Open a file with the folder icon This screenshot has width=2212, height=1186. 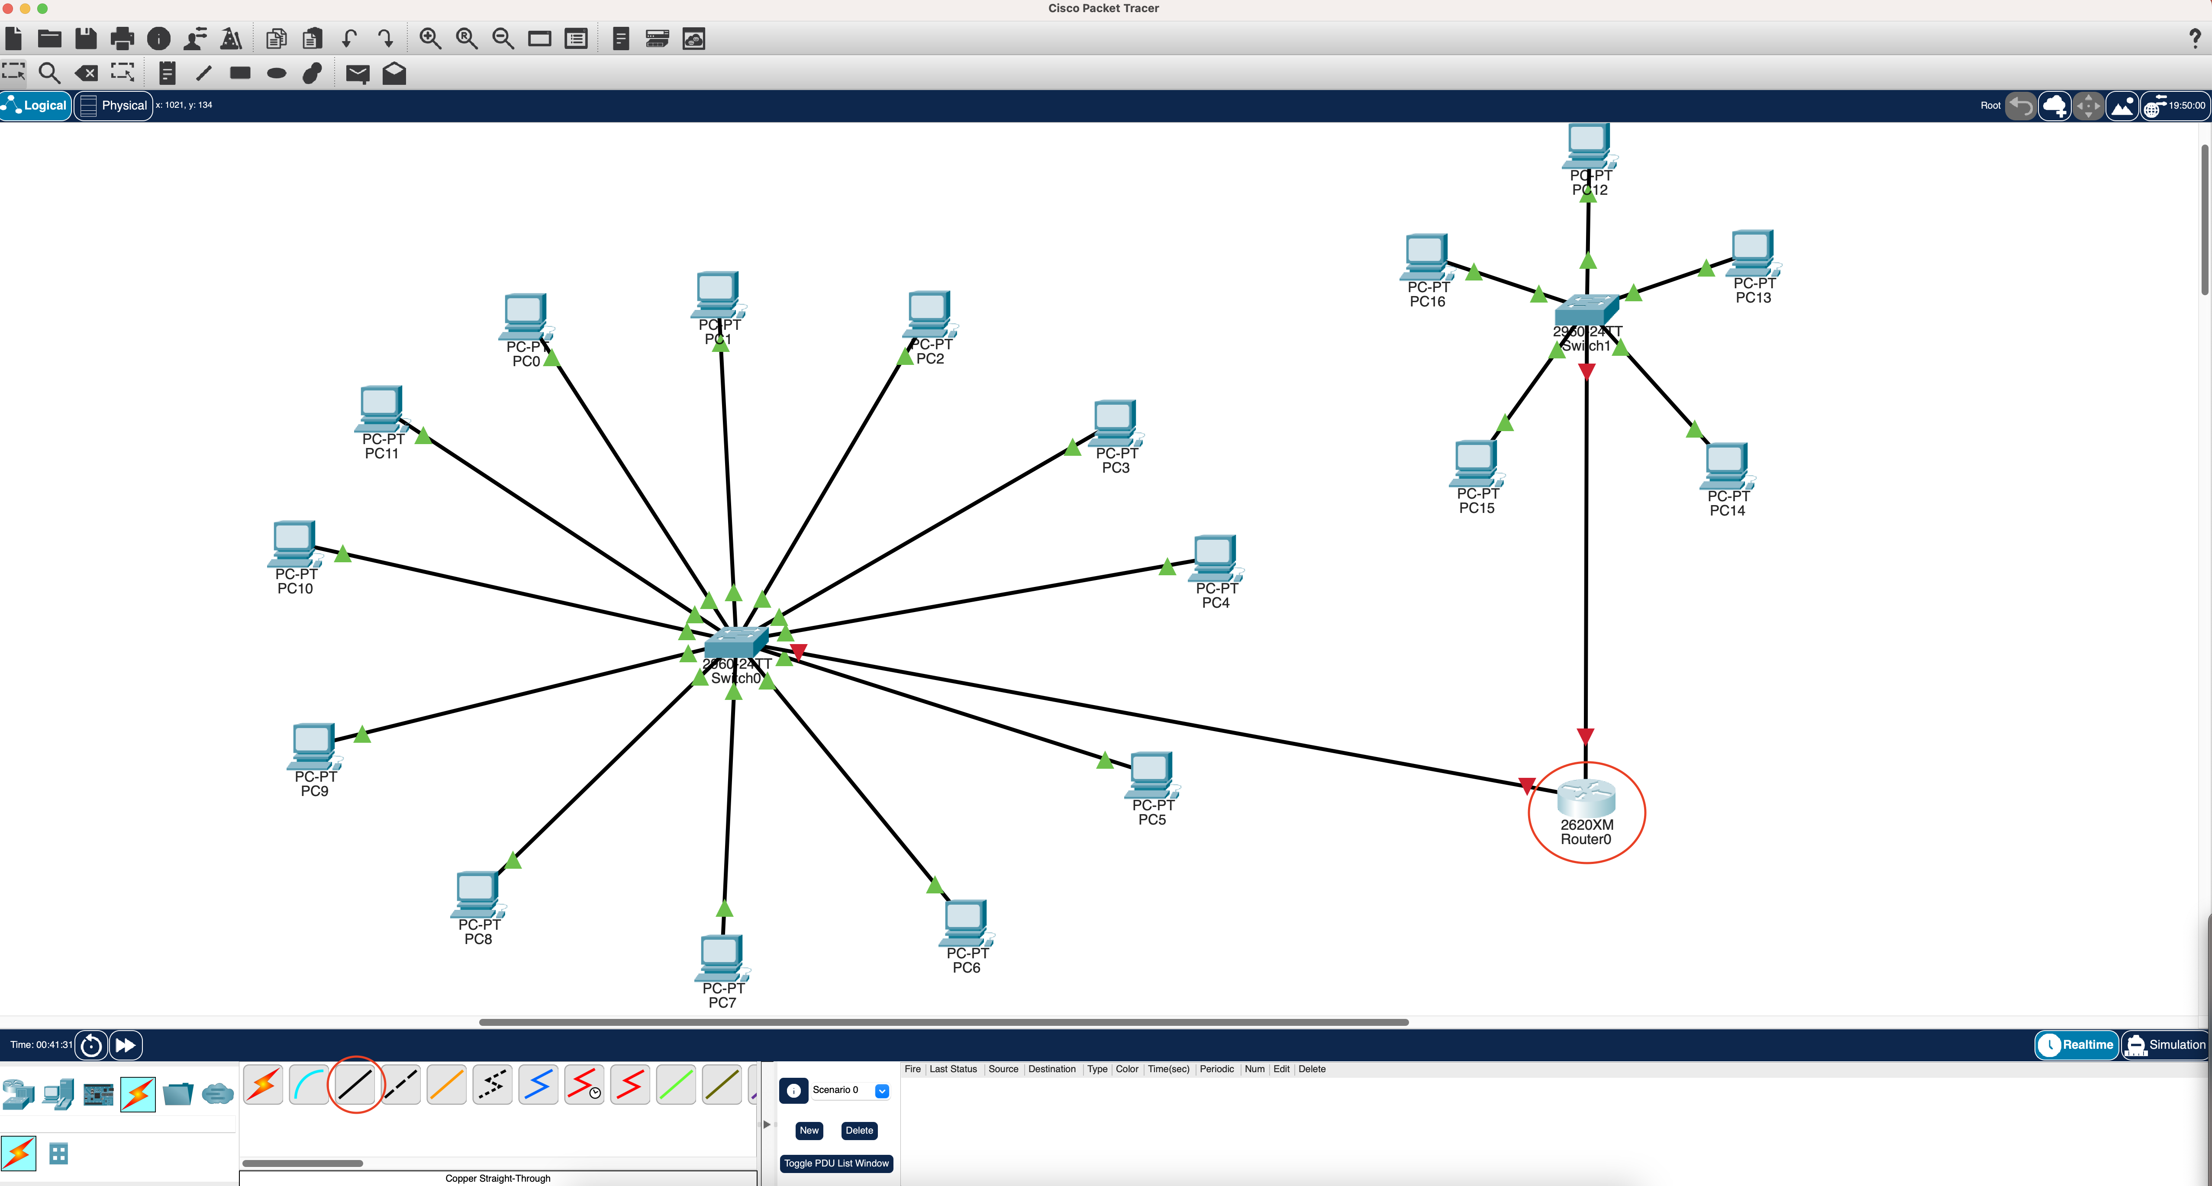[50, 39]
